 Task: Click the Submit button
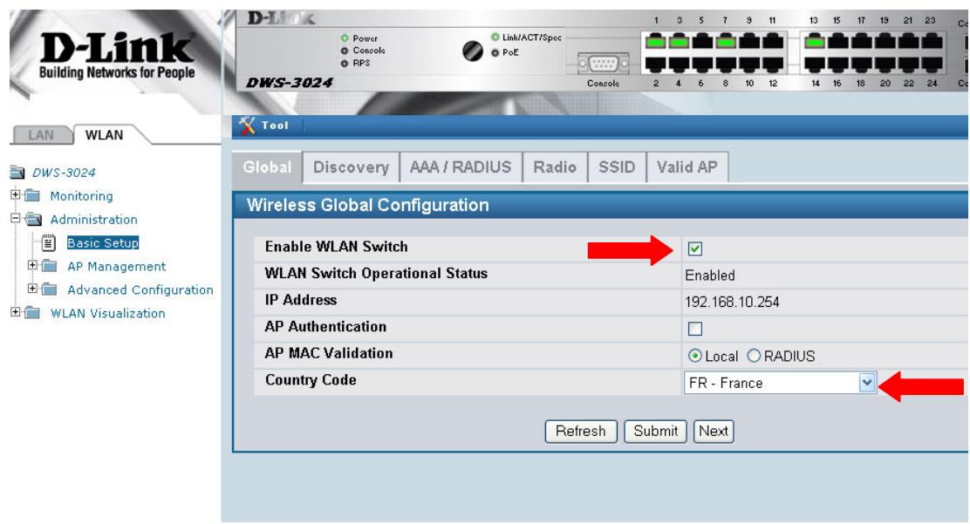(x=656, y=432)
